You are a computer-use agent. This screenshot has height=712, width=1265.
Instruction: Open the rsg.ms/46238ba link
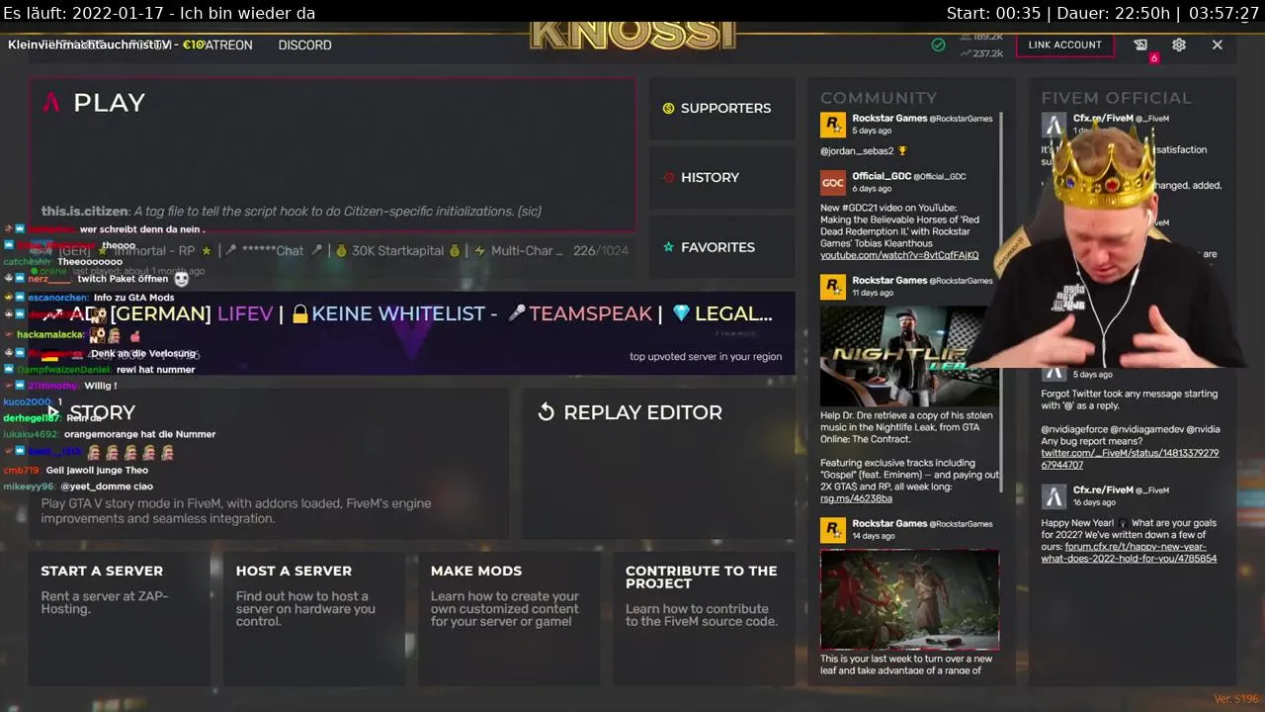click(856, 498)
